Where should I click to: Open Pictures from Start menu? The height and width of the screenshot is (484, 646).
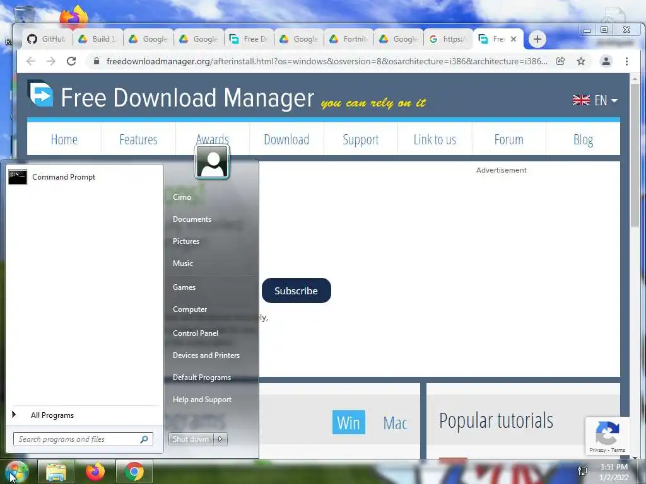click(x=186, y=241)
